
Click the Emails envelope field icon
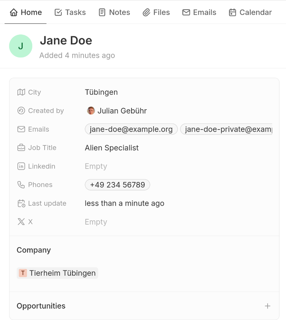pyautogui.click(x=21, y=129)
